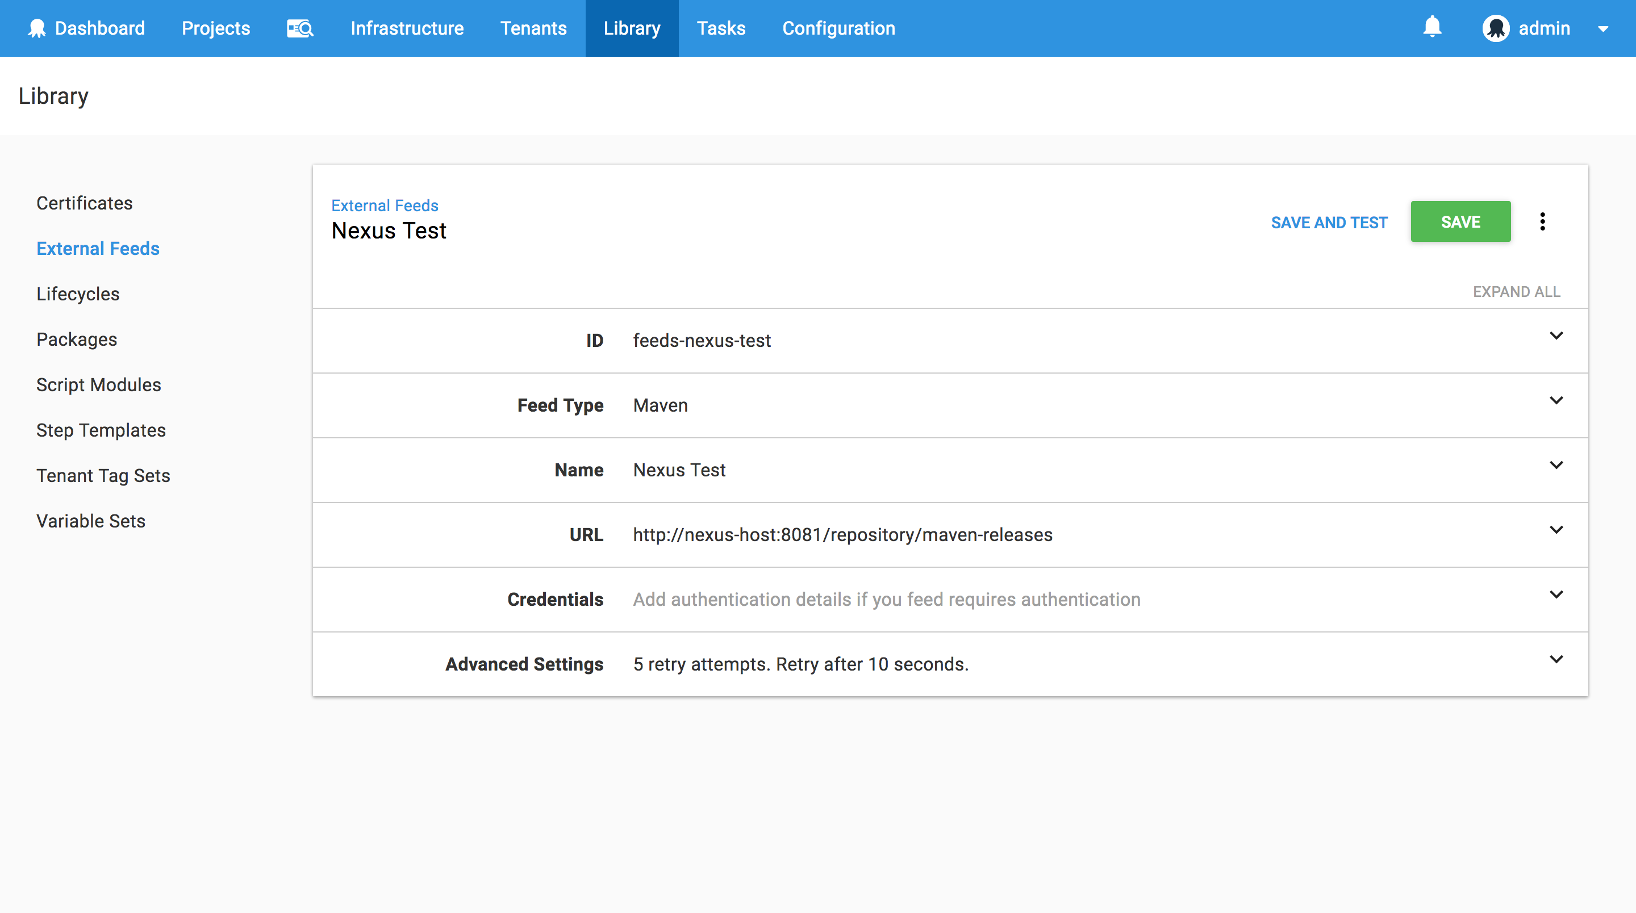This screenshot has height=913, width=1636.
Task: Open the Configuration menu
Action: pos(838,28)
